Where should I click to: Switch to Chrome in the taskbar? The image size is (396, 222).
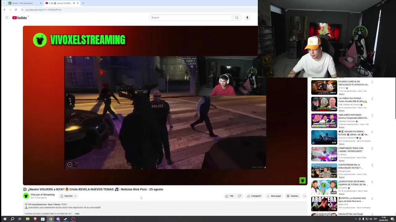tap(50, 219)
